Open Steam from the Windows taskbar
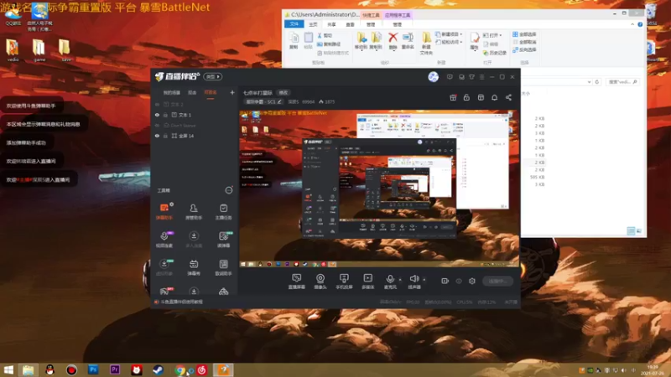This screenshot has height=377, width=671. 158,369
